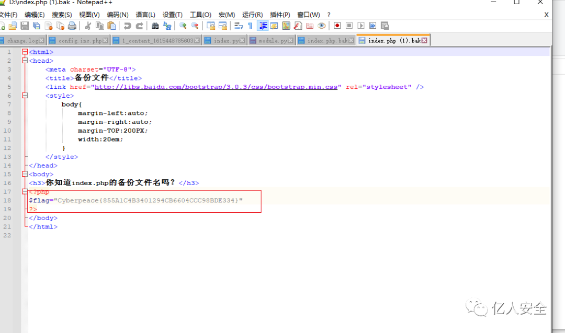Open the Document Map panel
Viewport: 565px width, 333px height.
click(286, 26)
